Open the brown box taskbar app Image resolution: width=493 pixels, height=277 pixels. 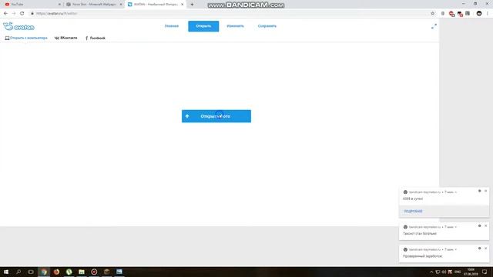coord(106,272)
